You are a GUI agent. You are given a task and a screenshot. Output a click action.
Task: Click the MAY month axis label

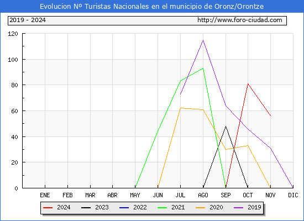click(135, 195)
